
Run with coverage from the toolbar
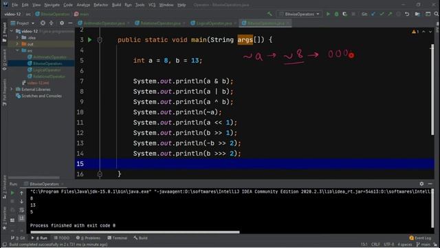coord(344,14)
